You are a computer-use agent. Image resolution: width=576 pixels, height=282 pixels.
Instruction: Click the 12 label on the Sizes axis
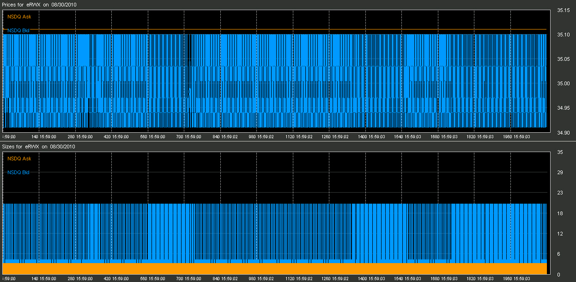tap(560, 234)
